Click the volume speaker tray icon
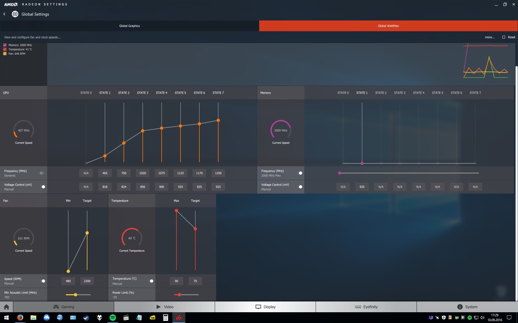The width and height of the screenshot is (518, 323). point(482,318)
